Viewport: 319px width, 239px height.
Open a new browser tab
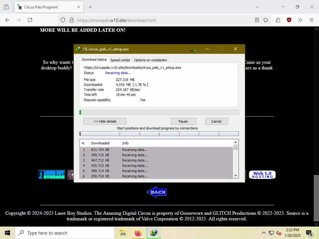[90, 7]
